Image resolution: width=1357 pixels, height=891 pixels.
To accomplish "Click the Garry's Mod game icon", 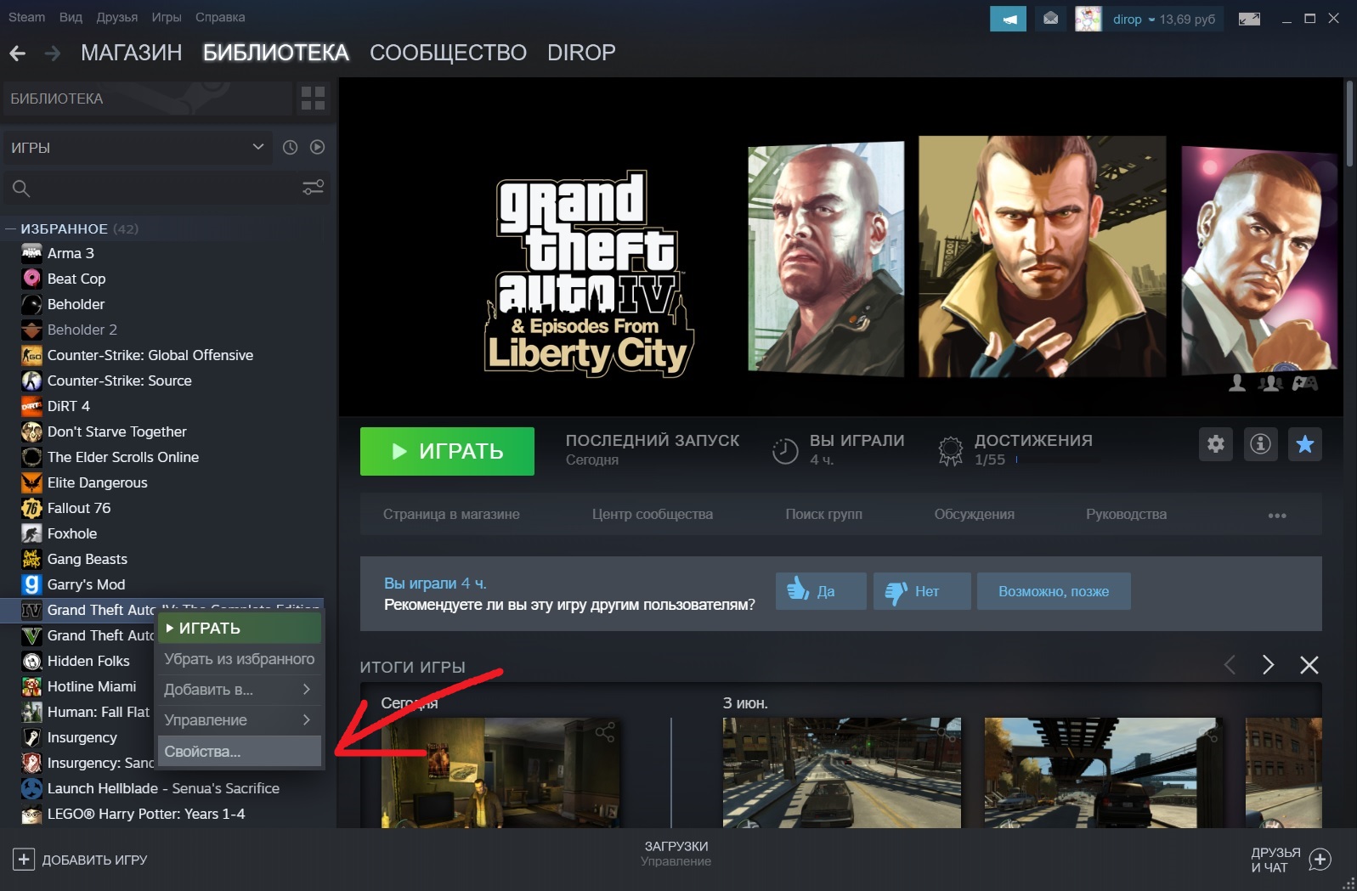I will (x=31, y=584).
